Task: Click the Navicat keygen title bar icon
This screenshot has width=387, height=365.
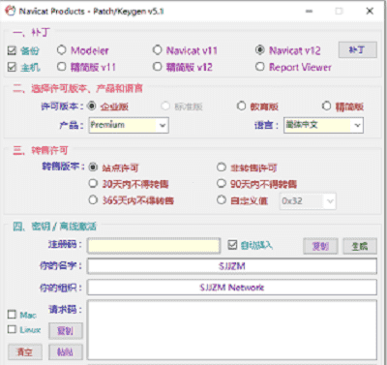Action: pos(10,11)
